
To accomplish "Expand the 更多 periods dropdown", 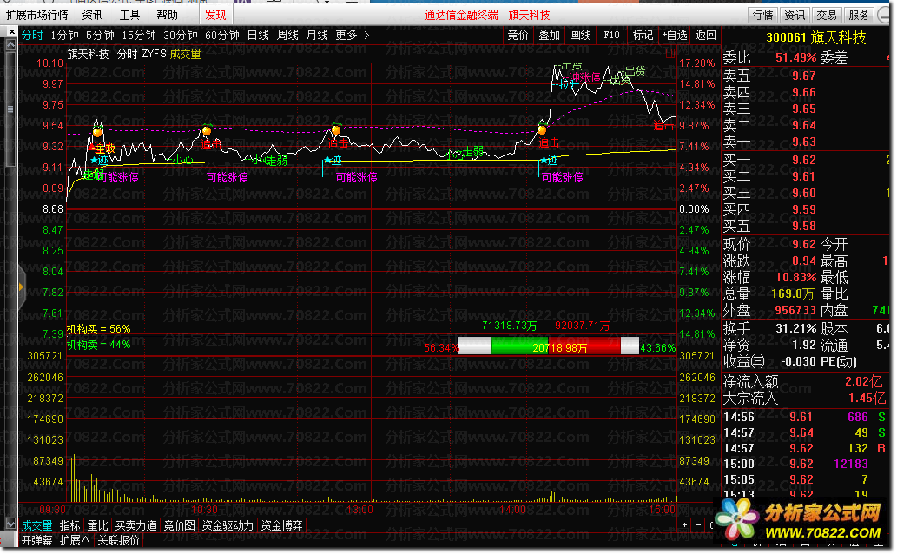I will click(x=352, y=36).
